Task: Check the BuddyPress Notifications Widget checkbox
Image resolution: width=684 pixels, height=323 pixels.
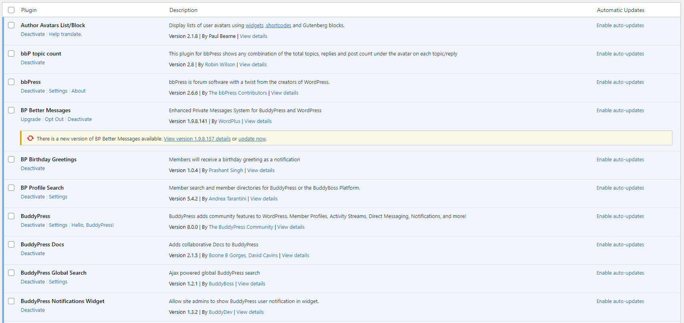Action: 11,301
